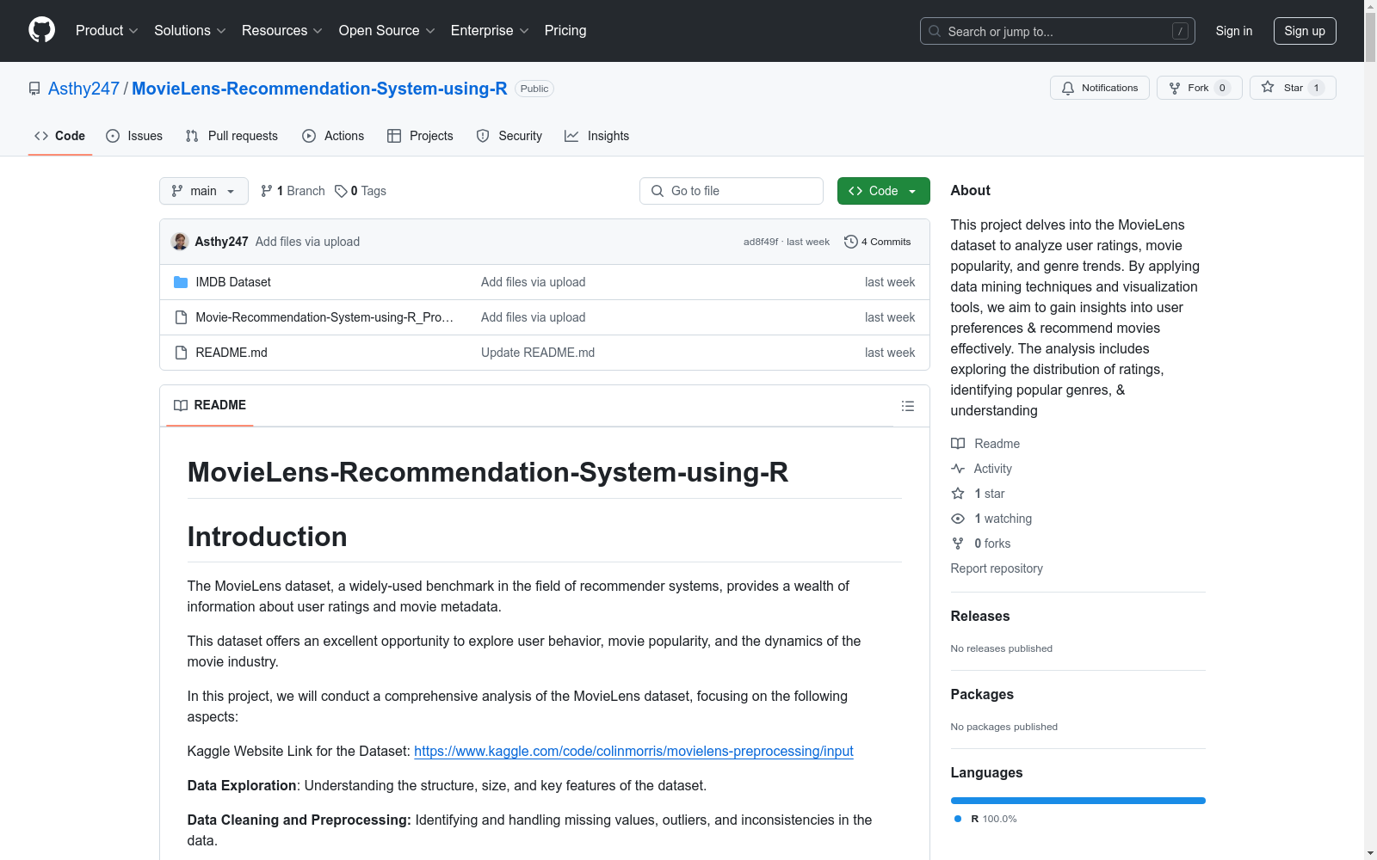Click the slash shortcut key icon
This screenshot has height=860, width=1377.
tap(1181, 31)
